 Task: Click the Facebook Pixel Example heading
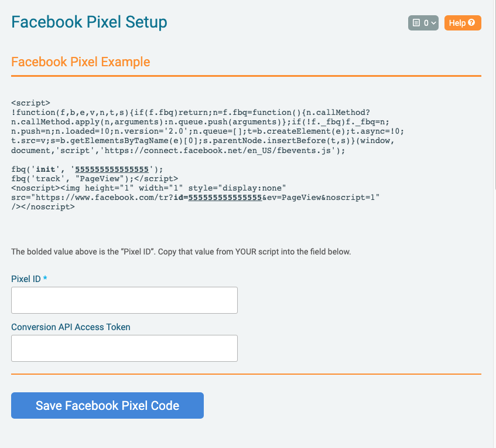coord(81,62)
